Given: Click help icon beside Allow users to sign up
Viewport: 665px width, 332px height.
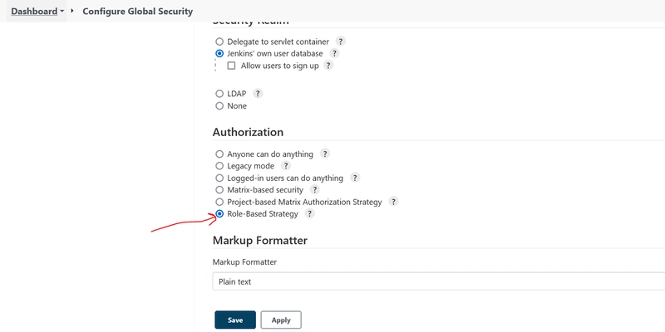Looking at the screenshot, I should (328, 66).
